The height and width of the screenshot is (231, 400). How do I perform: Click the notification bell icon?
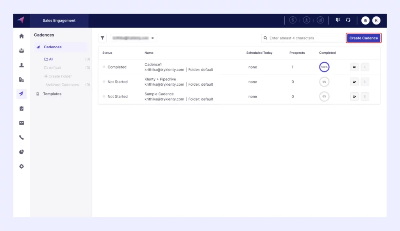tap(365, 21)
